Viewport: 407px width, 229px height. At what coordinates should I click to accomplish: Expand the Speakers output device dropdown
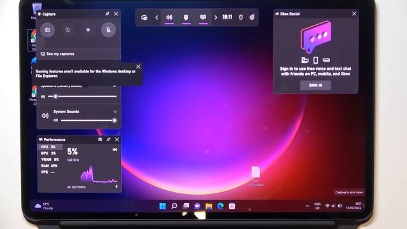coord(114,86)
